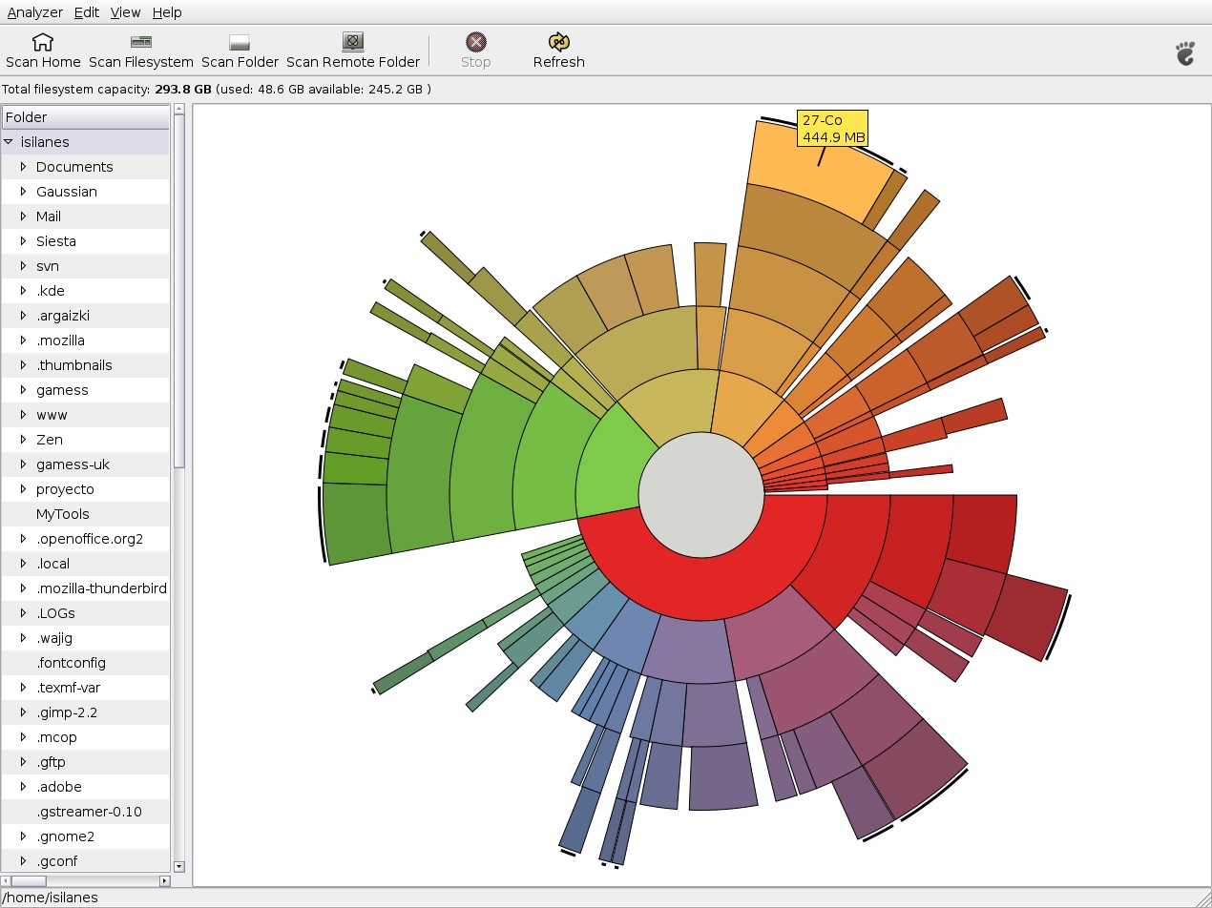Viewport: 1212px width, 908px height.
Task: Collapse the isilanes root folder
Action: click(8, 142)
